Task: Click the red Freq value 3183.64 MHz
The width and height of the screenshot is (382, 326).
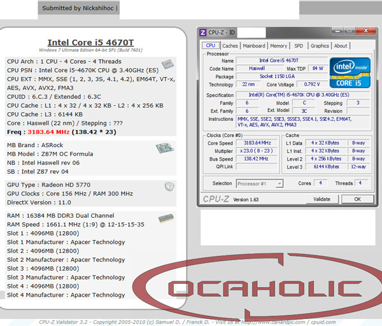Action: 48,132
